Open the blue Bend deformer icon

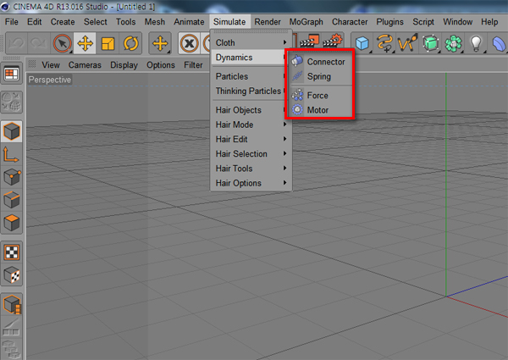click(499, 43)
